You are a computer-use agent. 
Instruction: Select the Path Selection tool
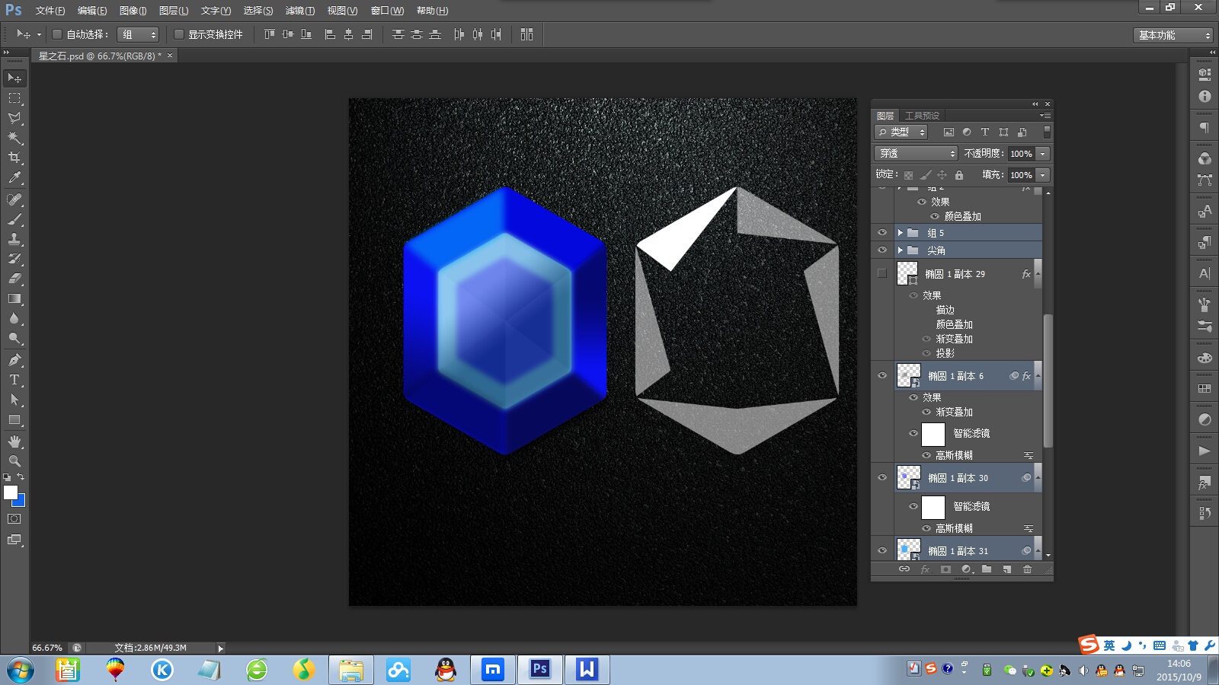click(x=14, y=400)
